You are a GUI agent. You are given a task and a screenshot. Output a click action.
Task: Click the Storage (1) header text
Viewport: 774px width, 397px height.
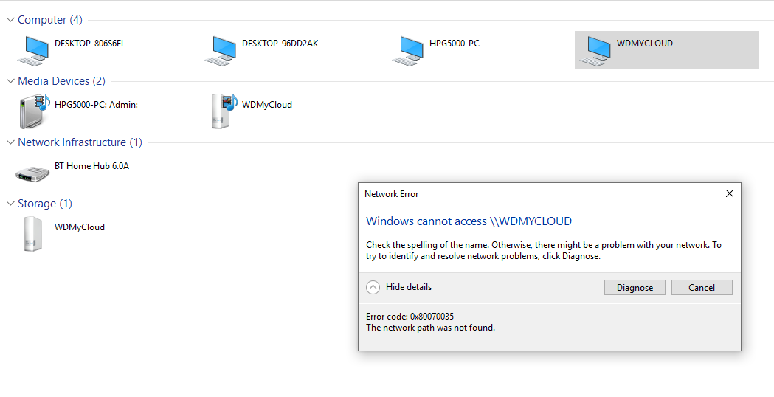click(45, 204)
